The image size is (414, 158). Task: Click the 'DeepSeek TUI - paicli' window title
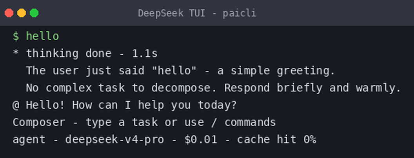pos(197,13)
